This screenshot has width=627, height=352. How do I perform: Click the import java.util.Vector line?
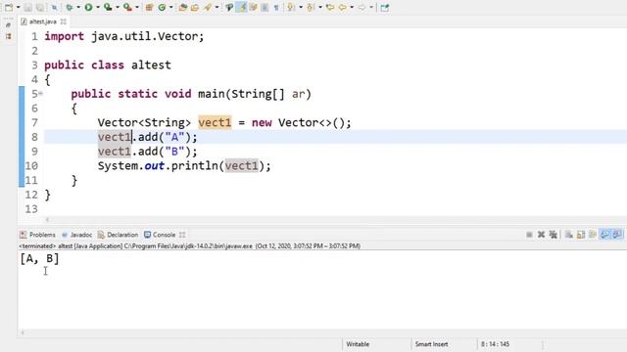click(124, 36)
